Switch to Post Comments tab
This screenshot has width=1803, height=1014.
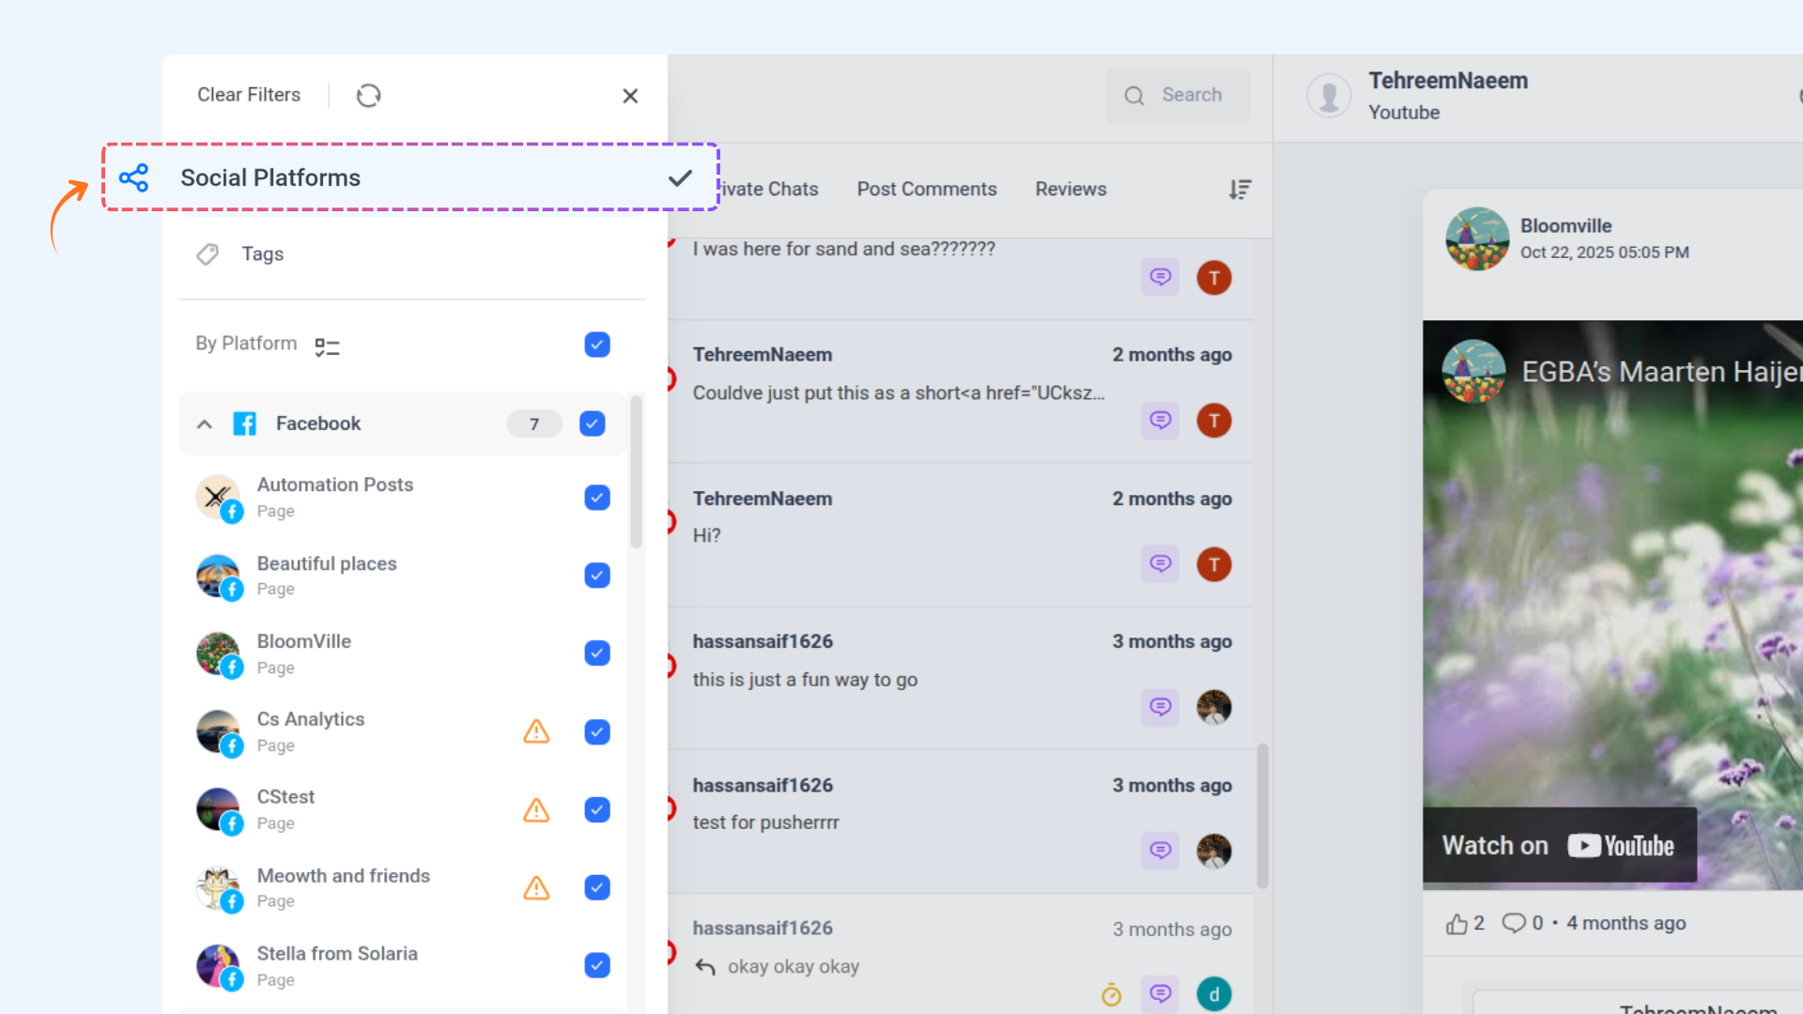(x=927, y=190)
